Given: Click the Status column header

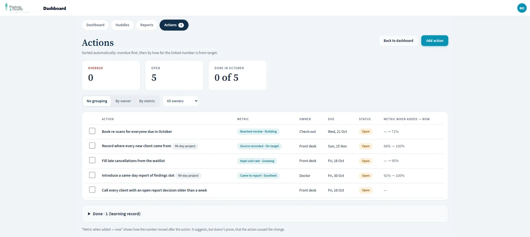Looking at the screenshot, I should (x=365, y=119).
